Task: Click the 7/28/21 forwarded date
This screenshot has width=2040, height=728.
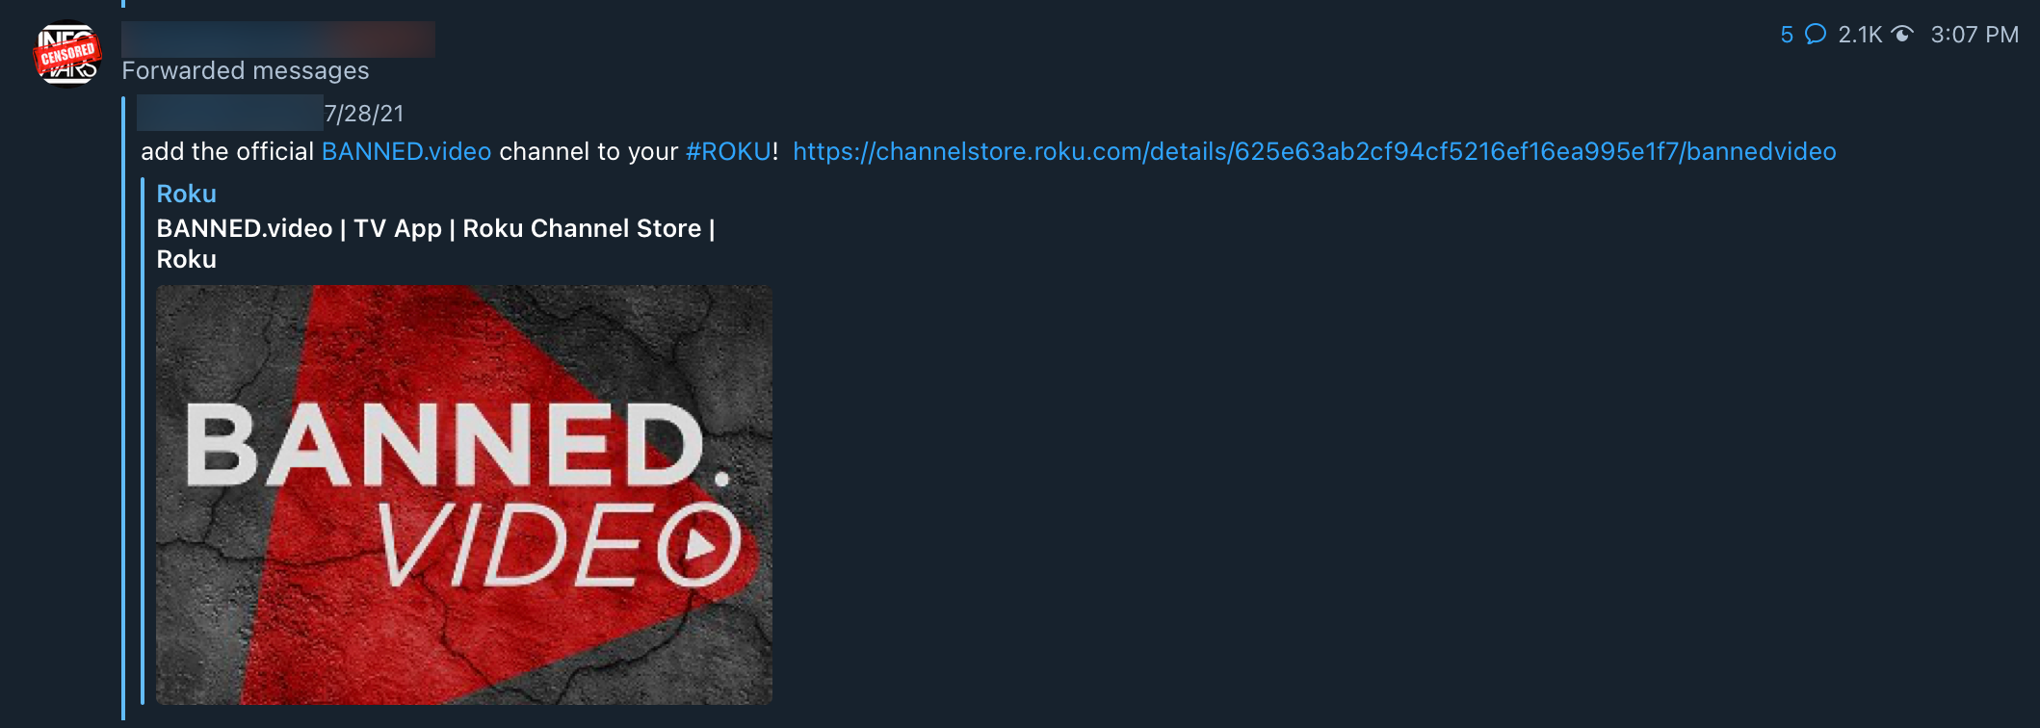Action: point(364,114)
